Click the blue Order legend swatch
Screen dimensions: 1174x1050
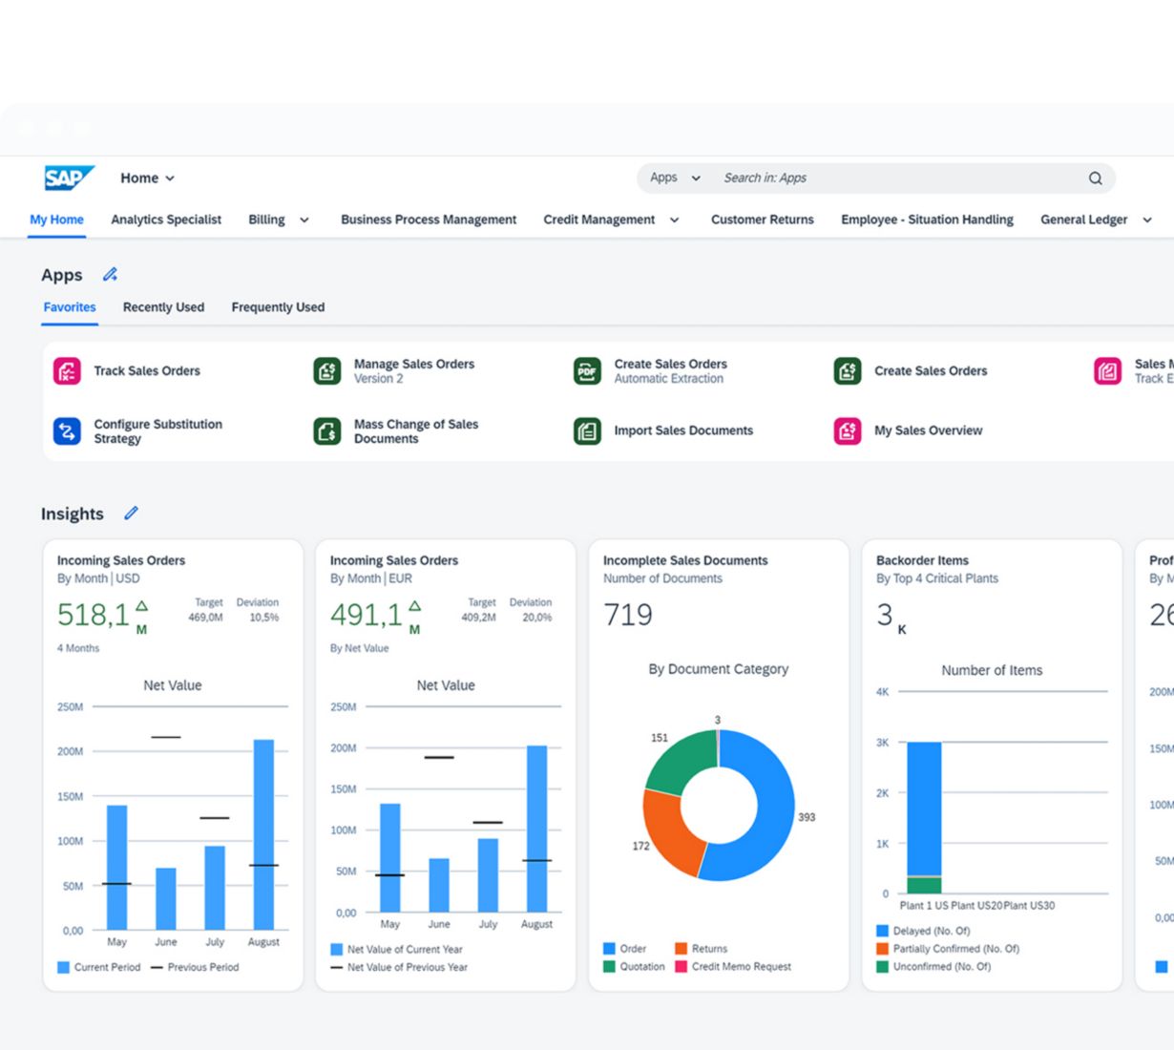tap(609, 949)
